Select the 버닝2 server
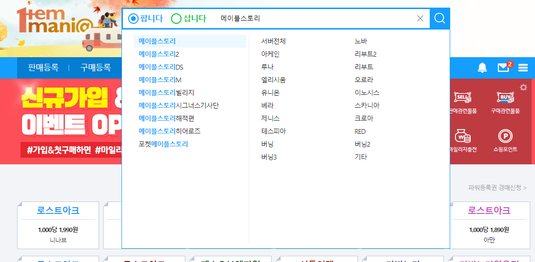Screen dimensions: 535x262 pos(363,144)
